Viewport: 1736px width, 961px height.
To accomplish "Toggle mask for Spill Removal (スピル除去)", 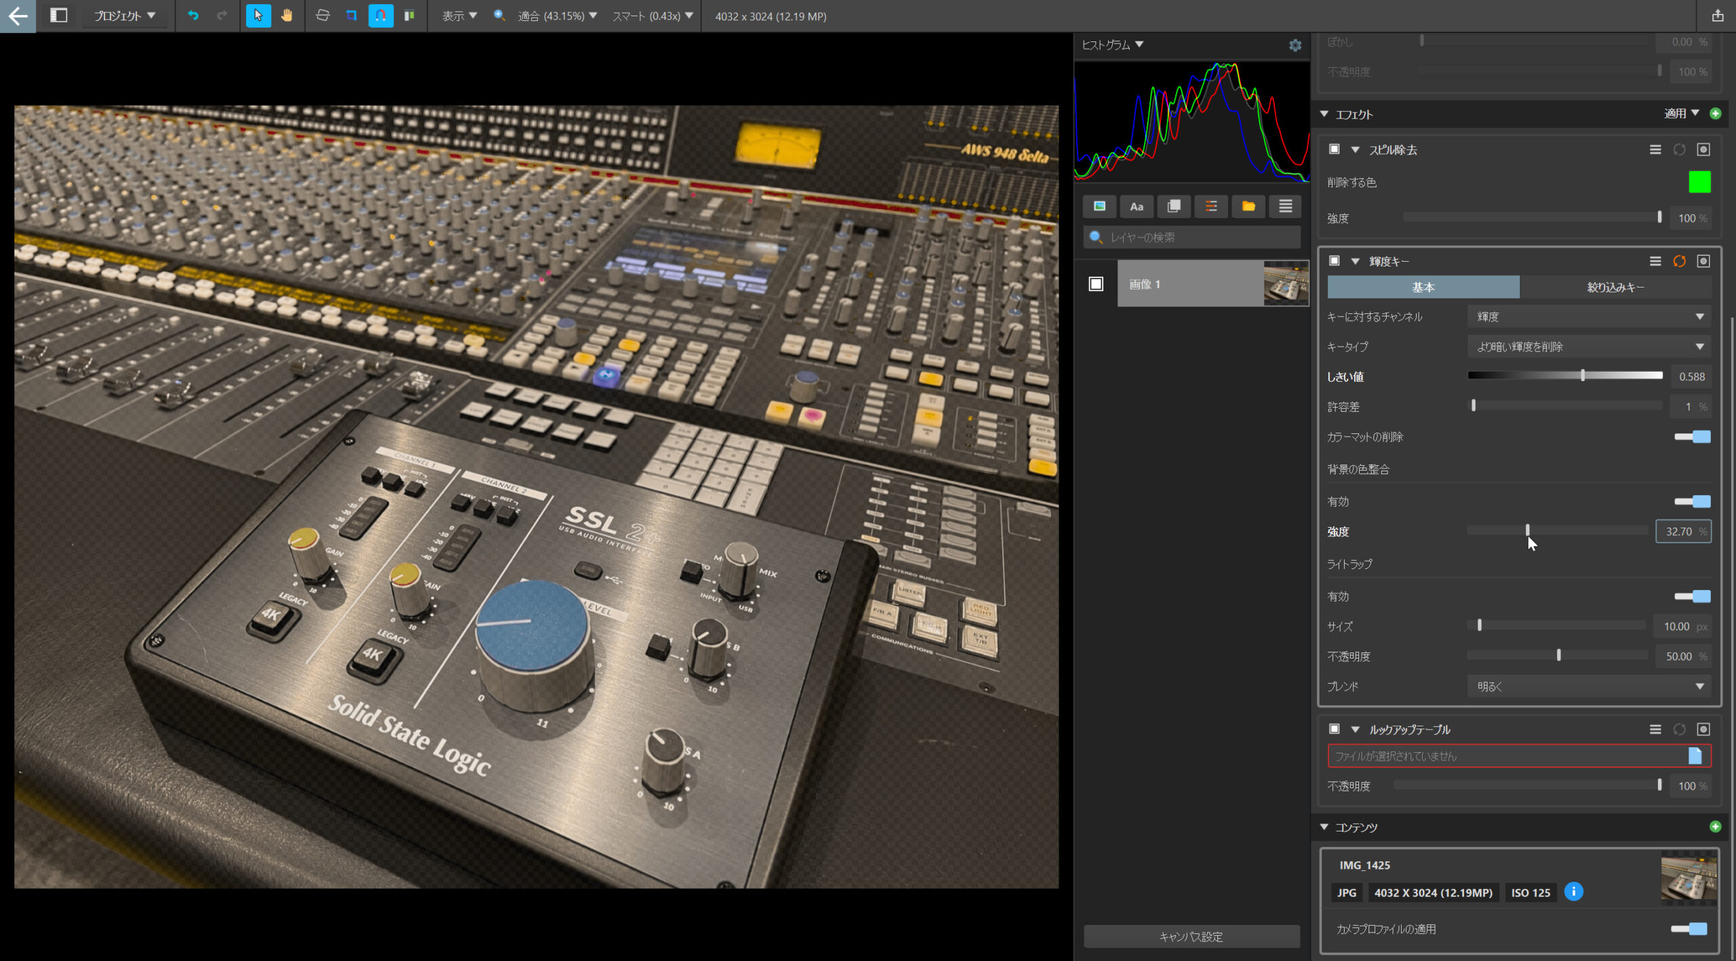I will 1703,150.
